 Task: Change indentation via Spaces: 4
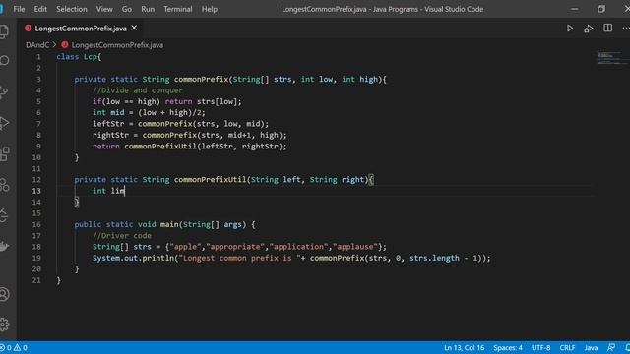(508, 347)
